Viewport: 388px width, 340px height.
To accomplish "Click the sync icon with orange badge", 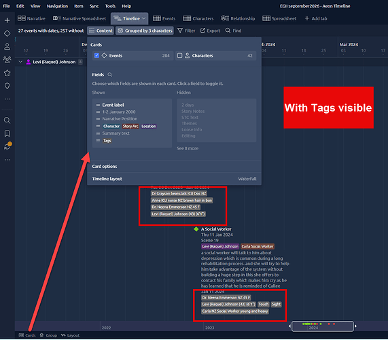I will 7,146.
